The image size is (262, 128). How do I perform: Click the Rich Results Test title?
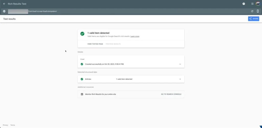(x=17, y=4)
